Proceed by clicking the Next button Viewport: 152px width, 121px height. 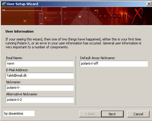click(x=112, y=114)
